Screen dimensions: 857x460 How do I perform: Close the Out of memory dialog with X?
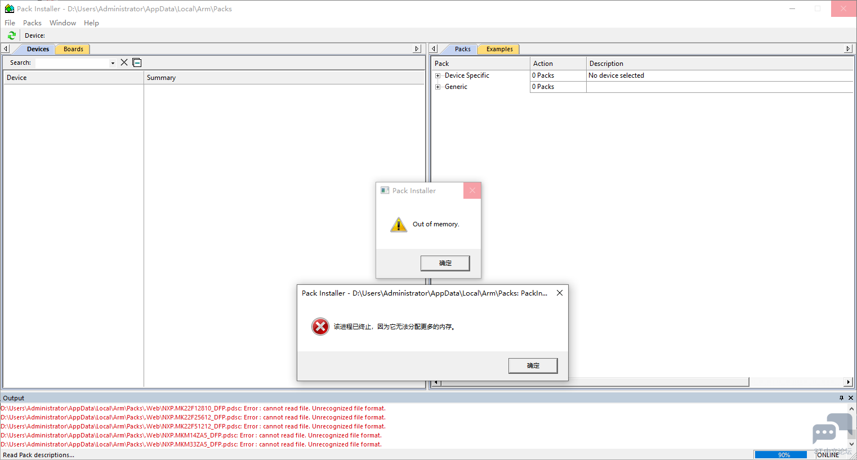pyautogui.click(x=472, y=190)
